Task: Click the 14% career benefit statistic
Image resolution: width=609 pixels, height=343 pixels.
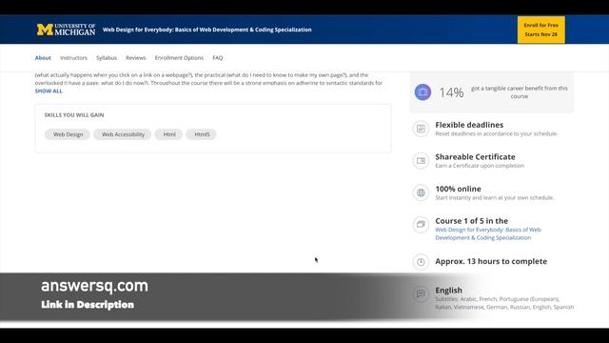Action: coord(451,92)
